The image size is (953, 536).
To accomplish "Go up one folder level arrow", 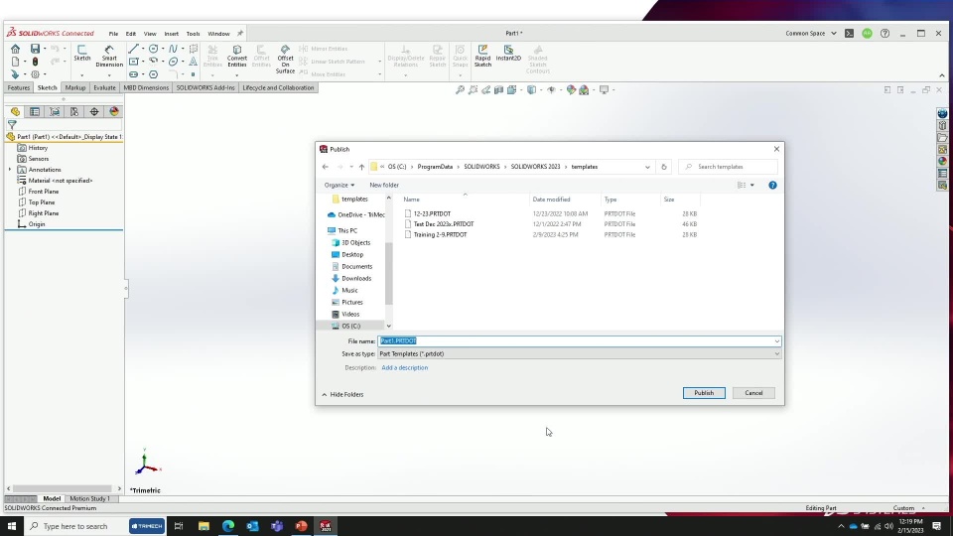I will coord(361,167).
